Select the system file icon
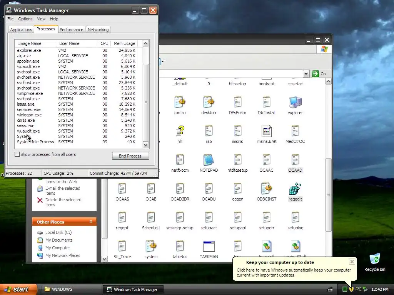Image resolution: width=394 pixels, height=295 pixels. point(151,246)
